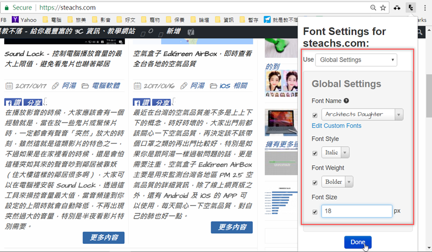Expand the Architects Daughter font name dropdown
The image size is (432, 252).
point(362,114)
